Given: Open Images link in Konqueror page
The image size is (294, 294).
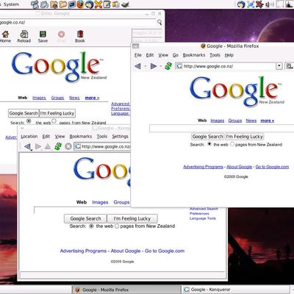Looking at the screenshot, I should pyautogui.click(x=100, y=202).
